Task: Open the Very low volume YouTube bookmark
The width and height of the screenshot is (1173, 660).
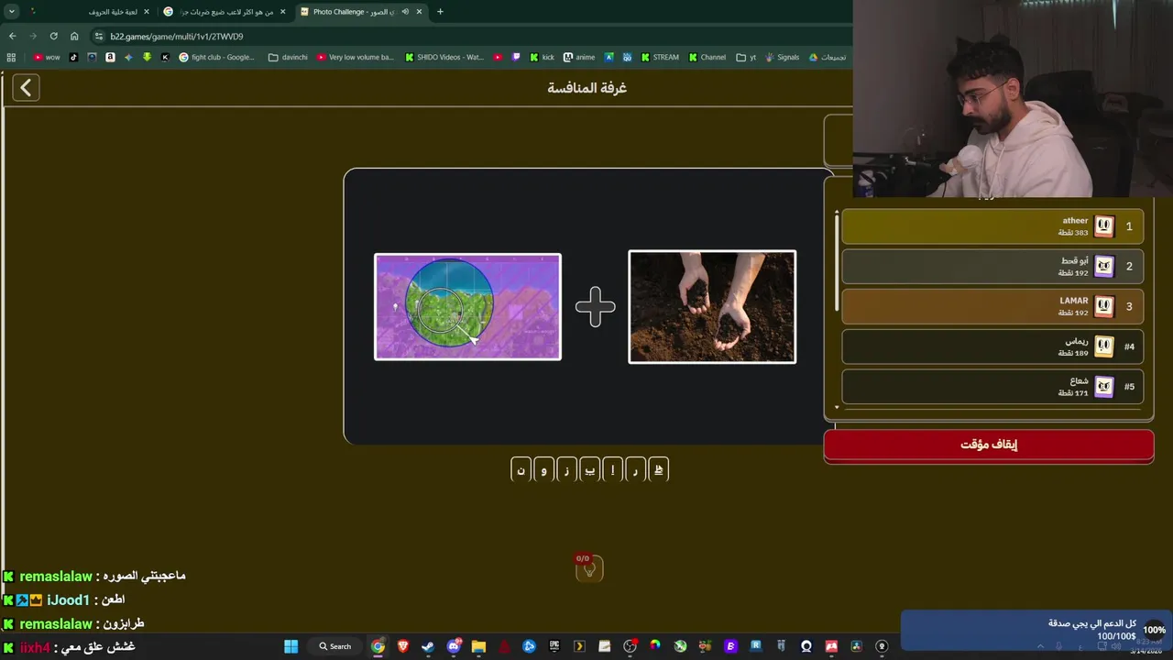Action: [x=355, y=57]
